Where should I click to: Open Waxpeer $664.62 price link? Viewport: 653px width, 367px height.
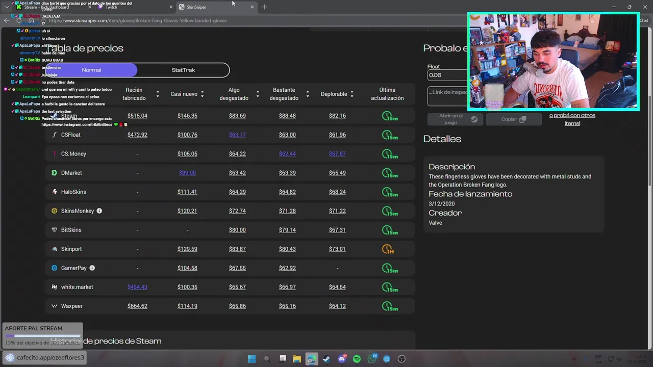click(x=137, y=306)
